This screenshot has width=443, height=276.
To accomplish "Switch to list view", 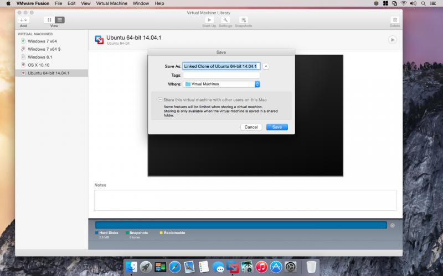I will pyautogui.click(x=60, y=20).
